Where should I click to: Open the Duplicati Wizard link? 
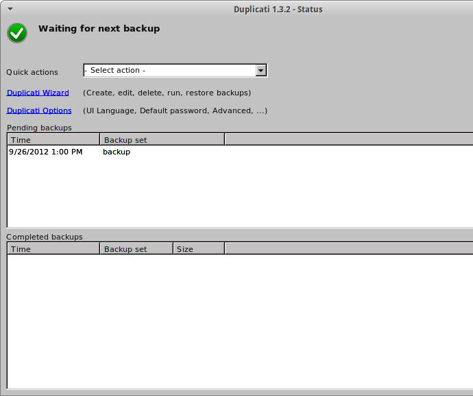pos(38,93)
